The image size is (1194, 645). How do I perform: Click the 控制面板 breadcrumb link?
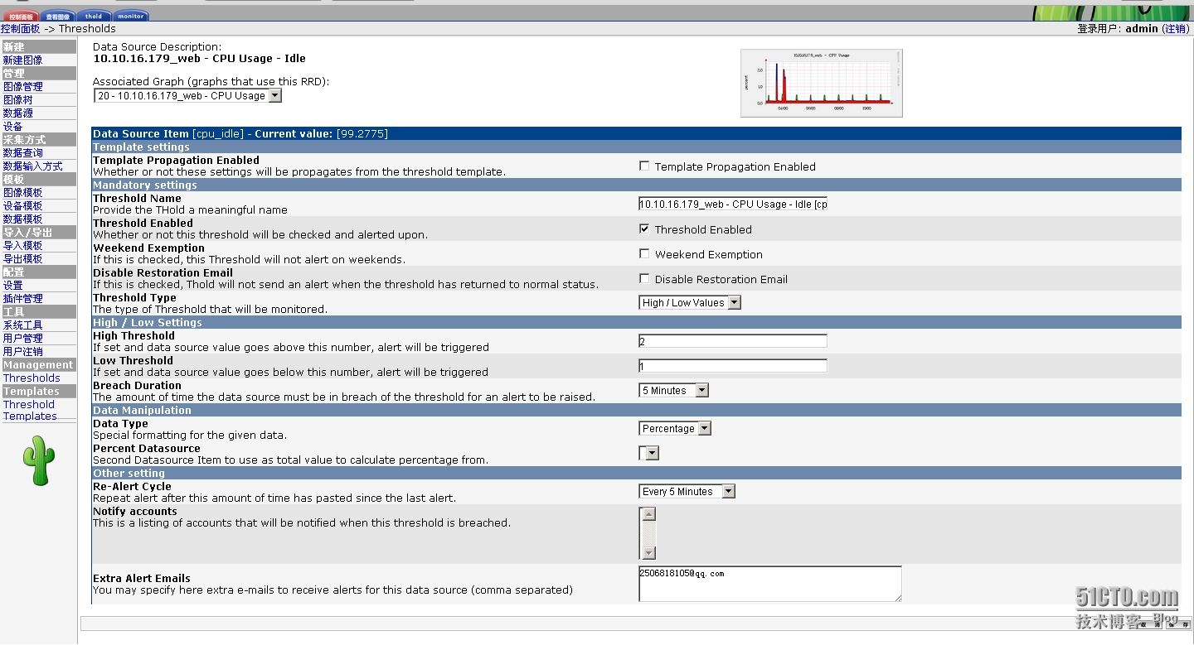tap(20, 28)
